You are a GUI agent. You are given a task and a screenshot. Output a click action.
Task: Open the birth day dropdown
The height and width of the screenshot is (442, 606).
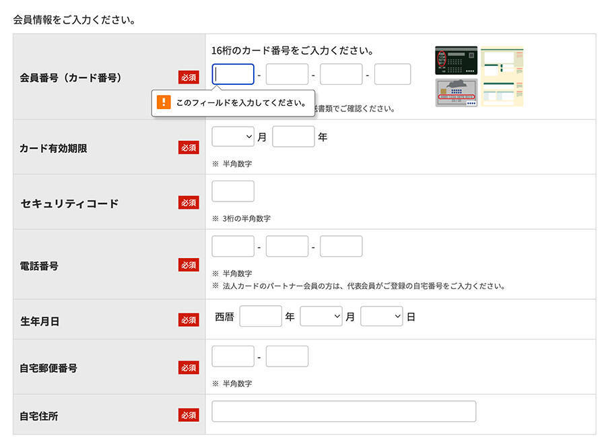(x=382, y=316)
